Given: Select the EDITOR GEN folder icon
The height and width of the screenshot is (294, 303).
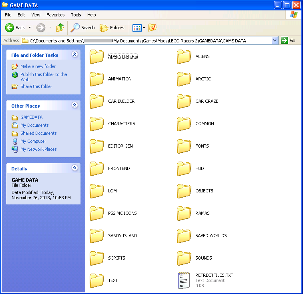Looking at the screenshot, I should pos(97,146).
